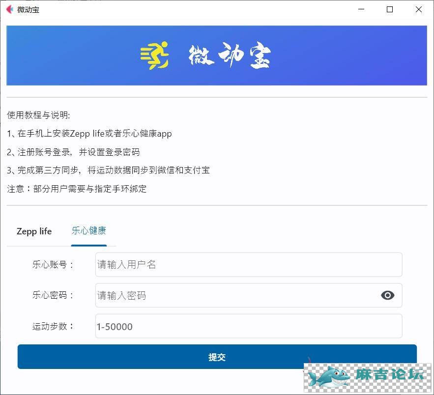
Task: Click the 使用教程与说明 heading text
Action: point(38,115)
